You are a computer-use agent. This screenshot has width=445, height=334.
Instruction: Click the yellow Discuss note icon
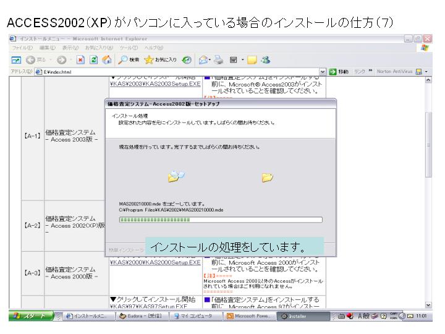252,60
